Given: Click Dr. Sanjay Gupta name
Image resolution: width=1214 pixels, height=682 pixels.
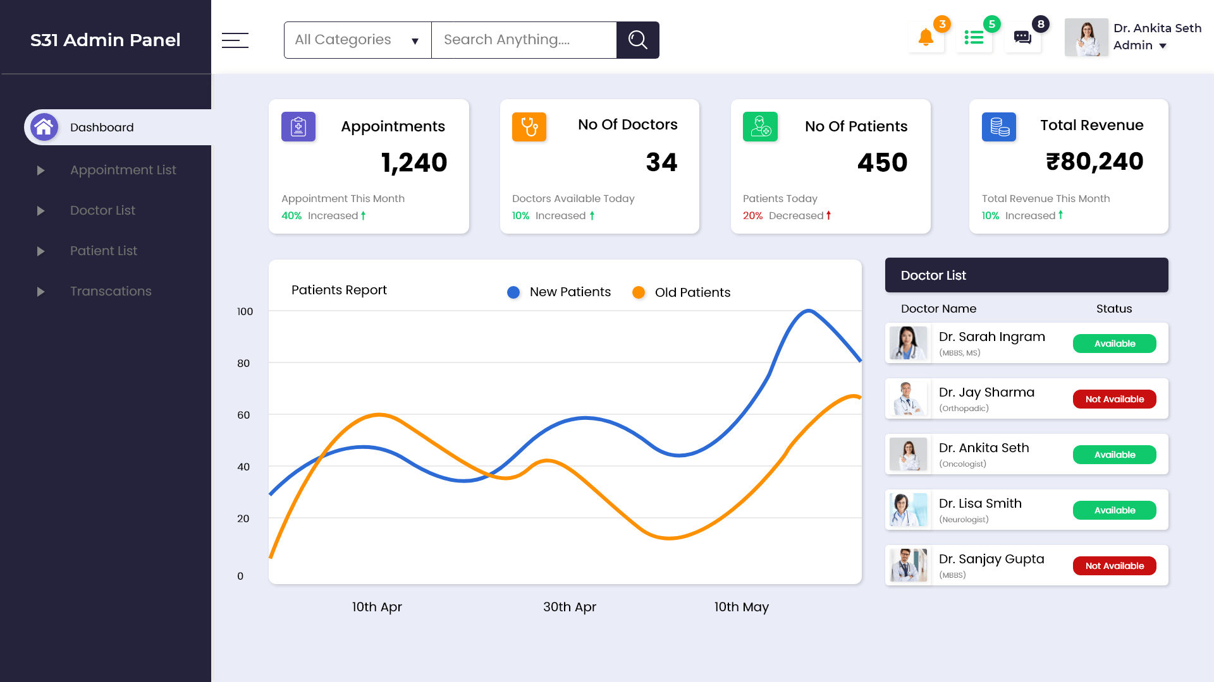Looking at the screenshot, I should (991, 559).
